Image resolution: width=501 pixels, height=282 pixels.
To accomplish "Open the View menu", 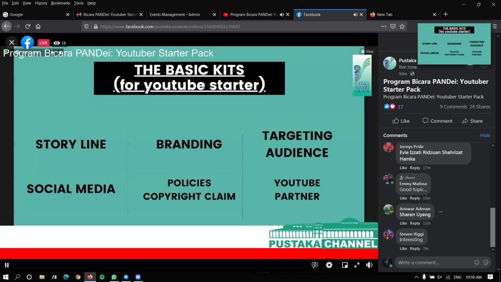I will coord(27,3).
